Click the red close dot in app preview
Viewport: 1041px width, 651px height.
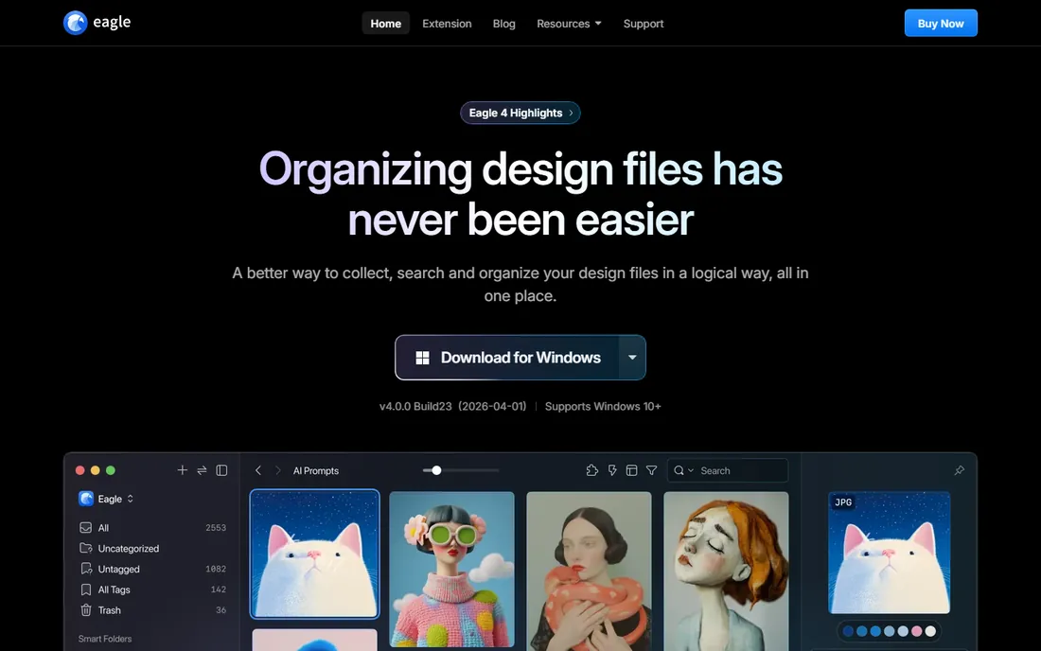[x=79, y=470]
